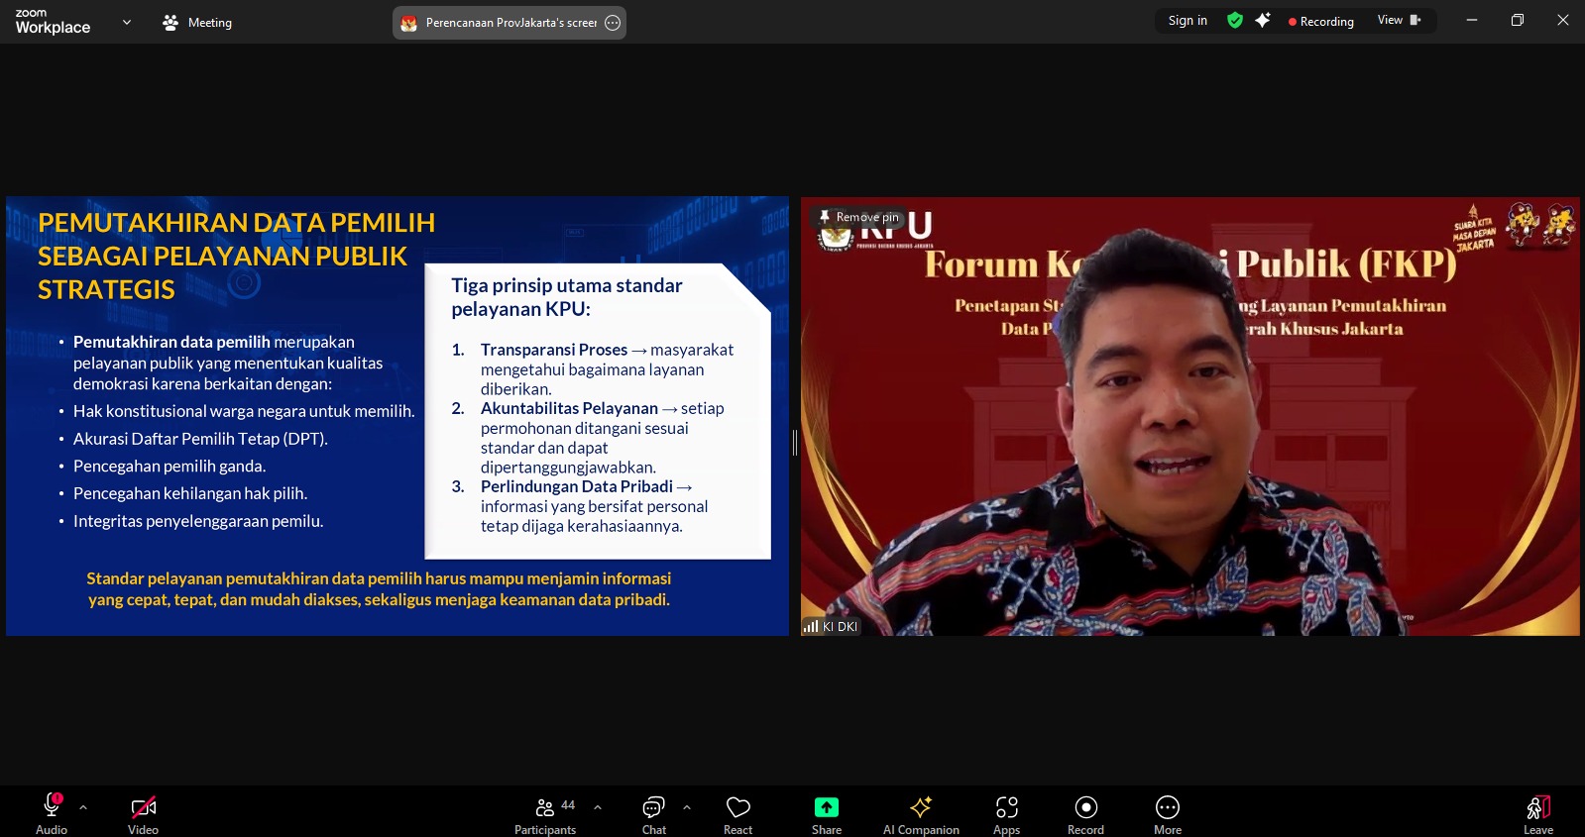
Task: Open the More menu in the toolbar
Action: coord(1168,812)
